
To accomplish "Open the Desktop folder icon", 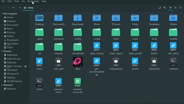I will [39, 18].
